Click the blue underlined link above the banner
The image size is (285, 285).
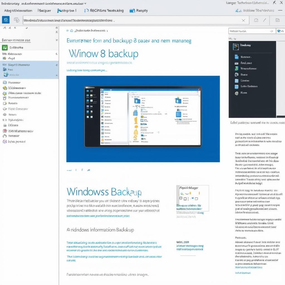(x=87, y=70)
